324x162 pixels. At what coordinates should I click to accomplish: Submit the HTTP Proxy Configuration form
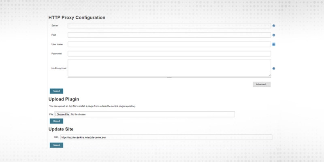56,91
